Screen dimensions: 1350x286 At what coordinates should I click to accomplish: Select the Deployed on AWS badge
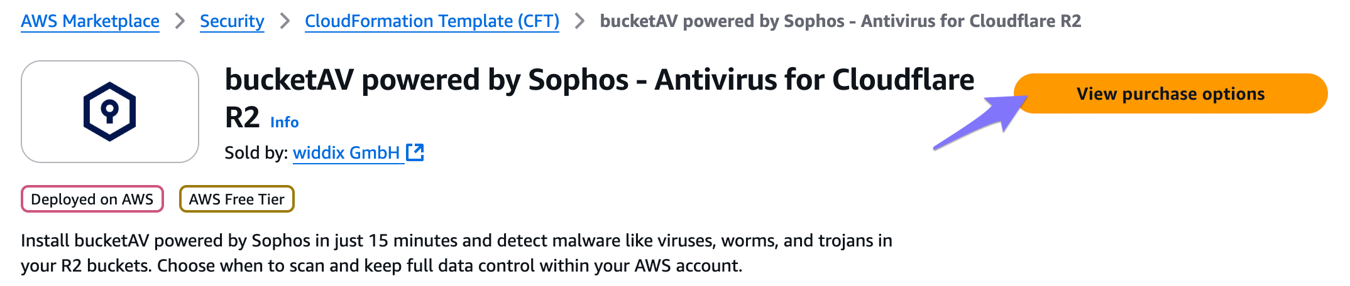[x=92, y=199]
